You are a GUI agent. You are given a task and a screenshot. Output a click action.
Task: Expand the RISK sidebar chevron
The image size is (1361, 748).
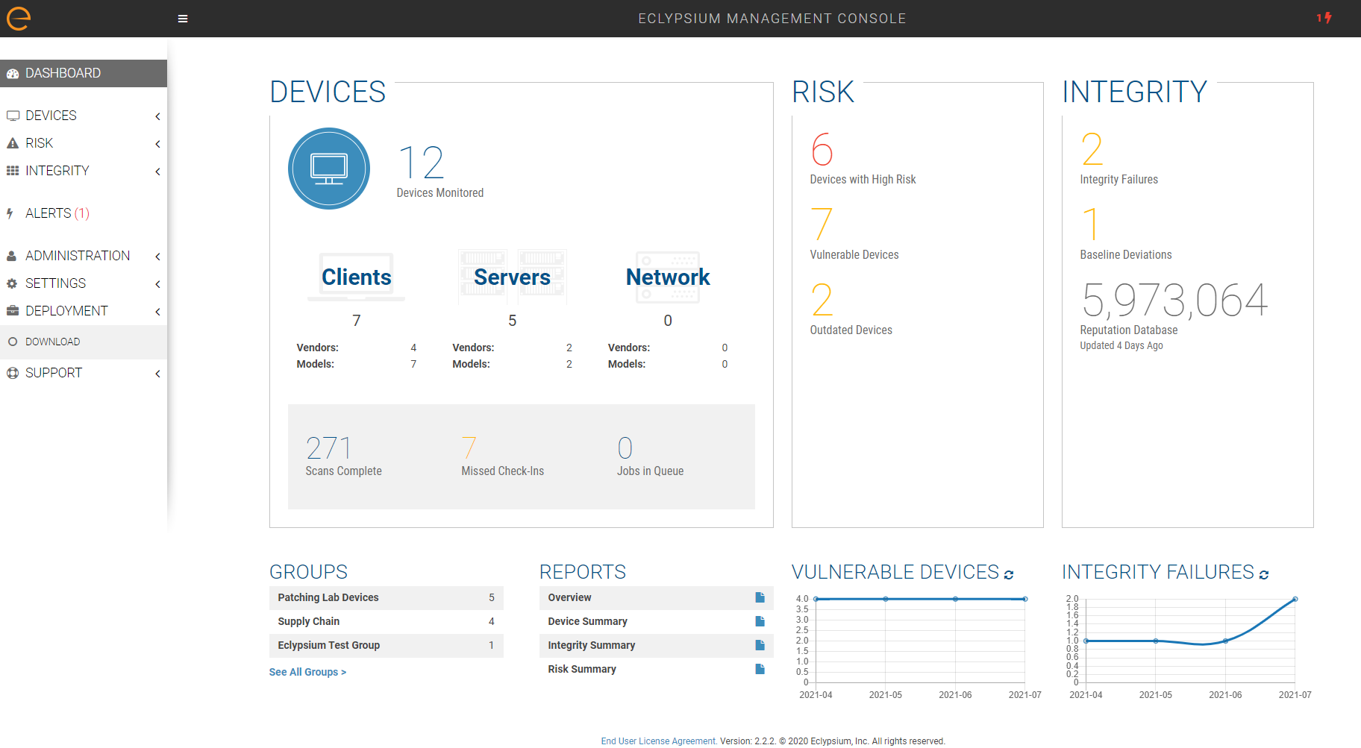[157, 144]
